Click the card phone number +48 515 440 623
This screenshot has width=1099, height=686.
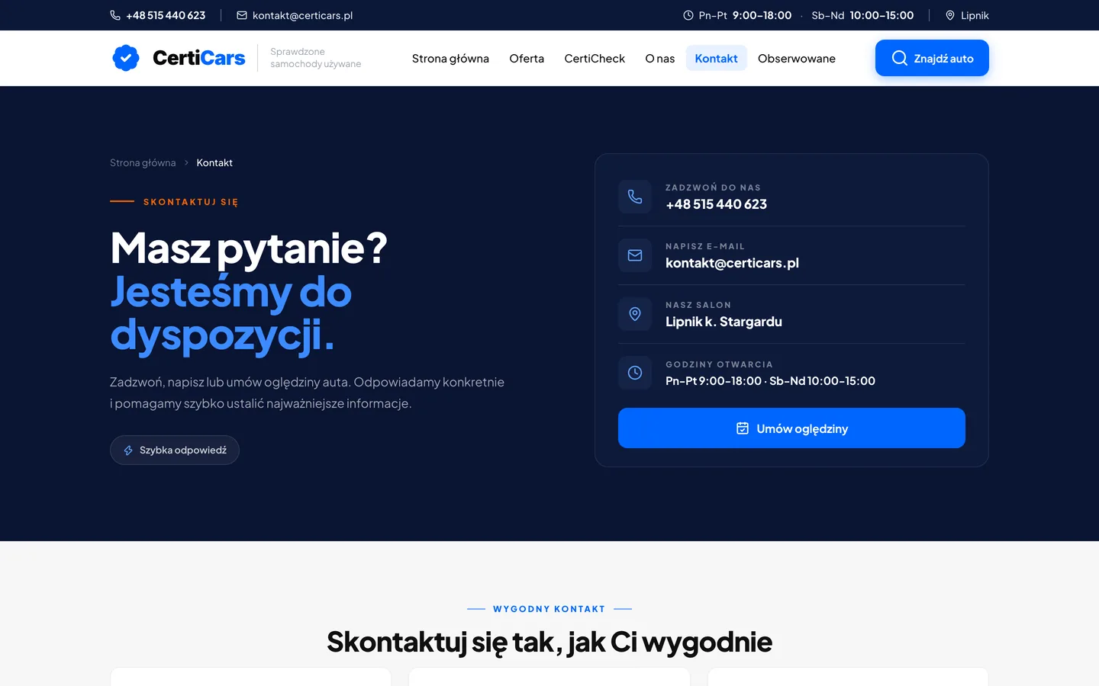[716, 204]
